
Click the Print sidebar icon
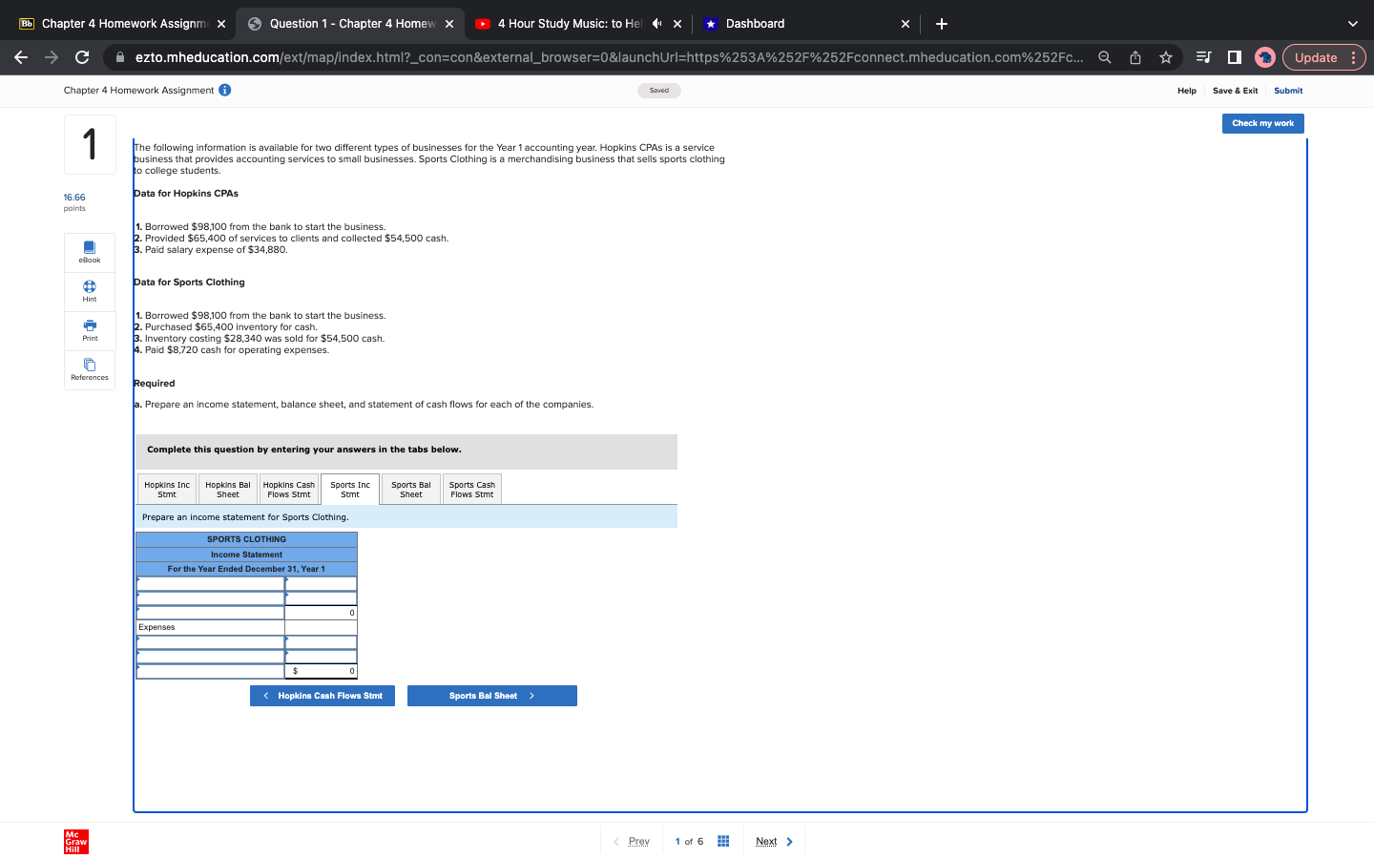click(90, 330)
